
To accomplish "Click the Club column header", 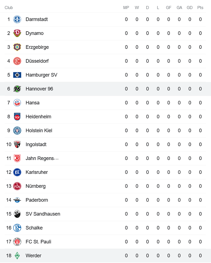I will 8,8.
